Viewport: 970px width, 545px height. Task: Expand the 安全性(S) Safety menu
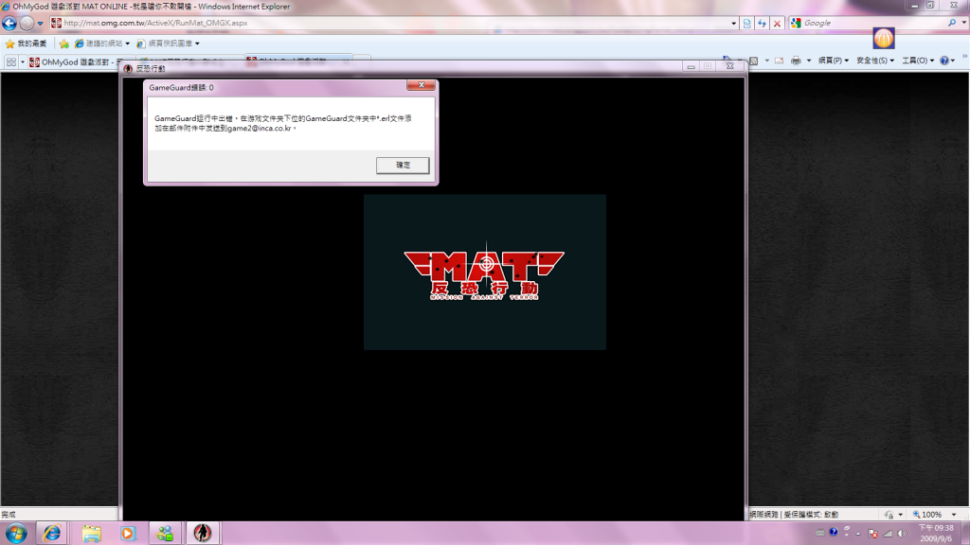tap(875, 61)
